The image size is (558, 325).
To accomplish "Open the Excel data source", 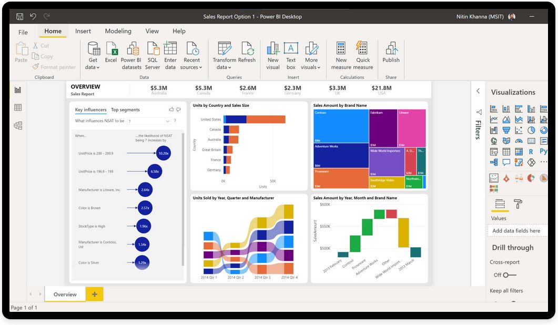I will [110, 53].
